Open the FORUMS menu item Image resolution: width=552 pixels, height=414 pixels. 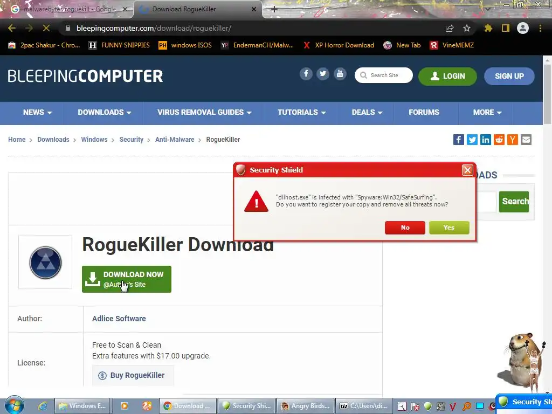424,112
